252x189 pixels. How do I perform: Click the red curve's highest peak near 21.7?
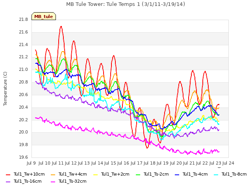[x=61, y=26]
